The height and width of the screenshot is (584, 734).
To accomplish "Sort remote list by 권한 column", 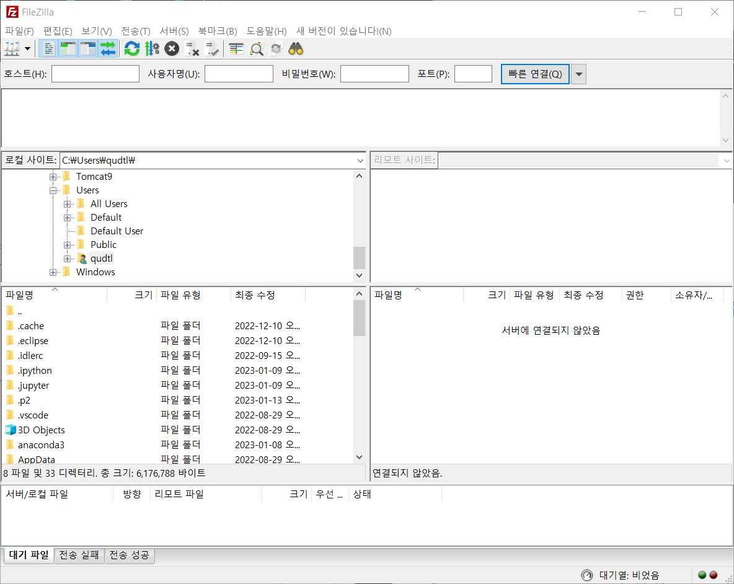I will (x=646, y=295).
